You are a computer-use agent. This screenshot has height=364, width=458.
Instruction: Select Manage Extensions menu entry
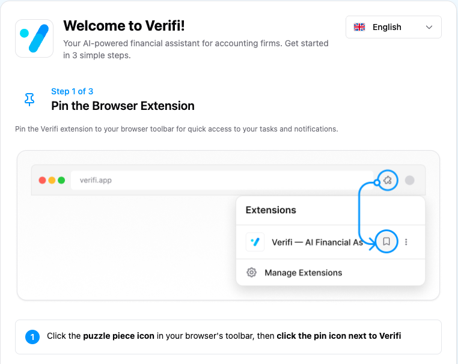(x=303, y=273)
